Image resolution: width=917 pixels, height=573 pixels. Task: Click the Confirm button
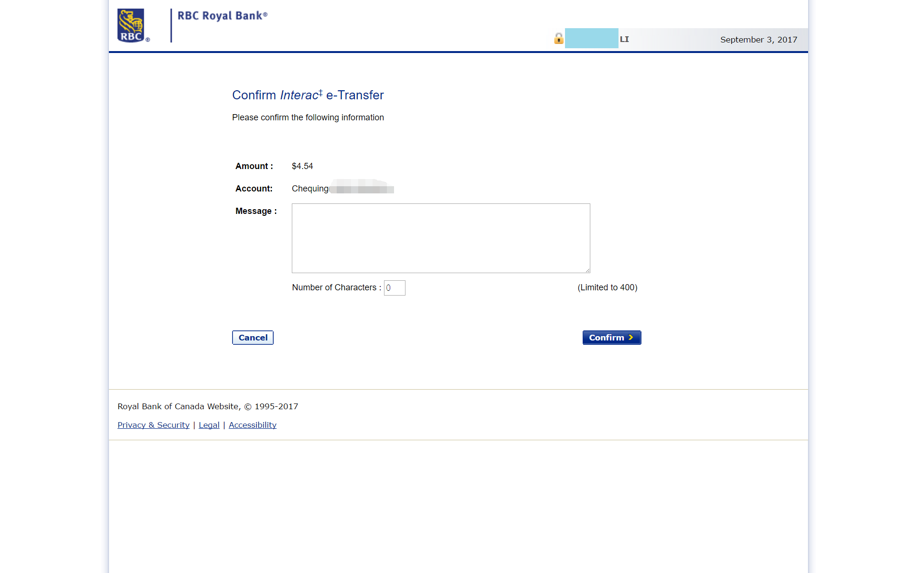pos(612,338)
